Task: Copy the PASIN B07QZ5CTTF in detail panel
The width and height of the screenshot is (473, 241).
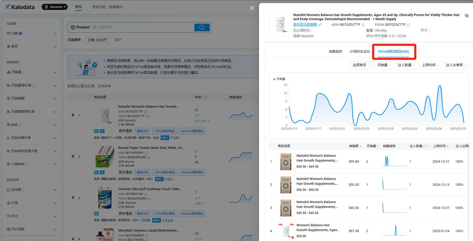Action: tap(409, 25)
